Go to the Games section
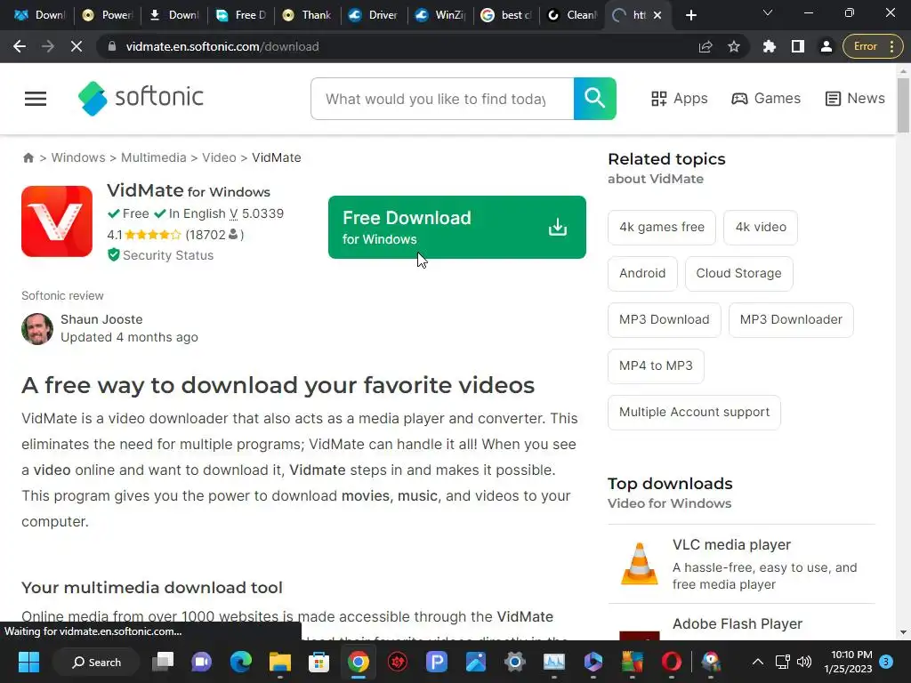 (766, 99)
